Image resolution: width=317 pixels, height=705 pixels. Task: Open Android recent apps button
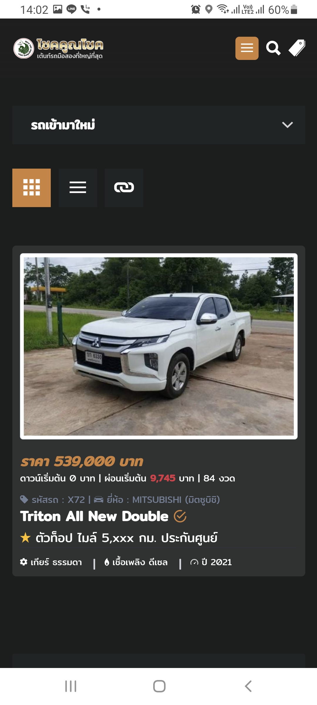point(71,686)
